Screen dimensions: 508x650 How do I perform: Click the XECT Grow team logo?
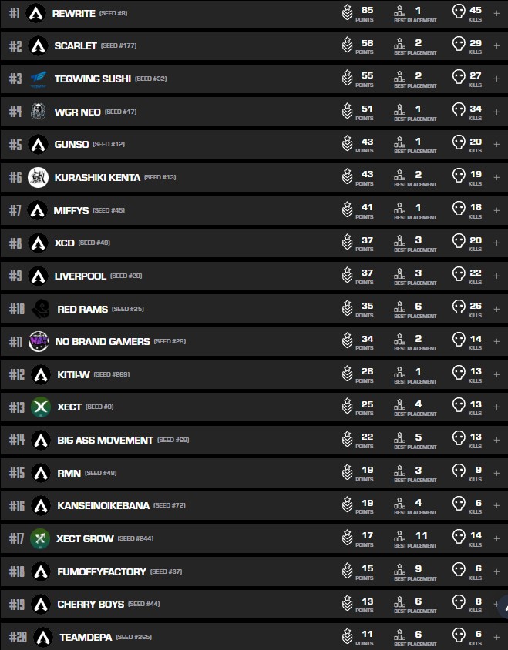[40, 538]
